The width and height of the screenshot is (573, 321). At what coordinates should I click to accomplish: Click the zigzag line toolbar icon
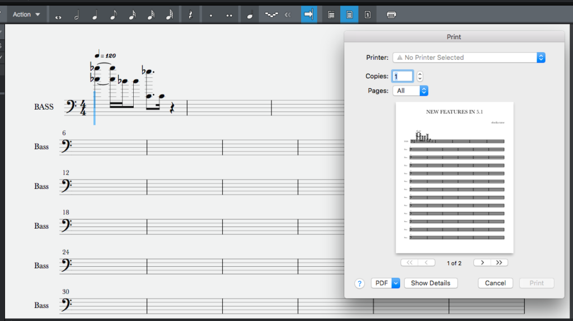pos(271,15)
